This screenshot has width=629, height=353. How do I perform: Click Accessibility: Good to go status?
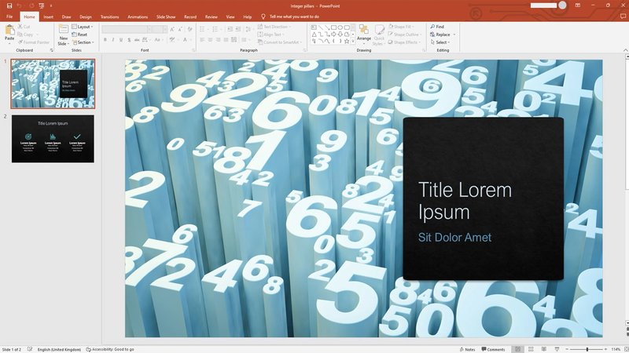(x=110, y=349)
